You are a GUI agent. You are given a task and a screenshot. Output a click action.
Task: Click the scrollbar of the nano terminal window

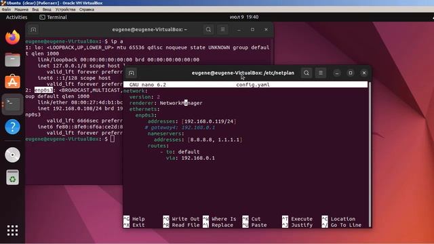tap(370, 154)
